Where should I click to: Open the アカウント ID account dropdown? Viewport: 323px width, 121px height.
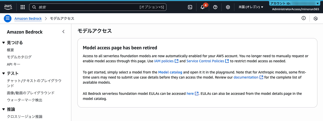pyautogui.click(x=294, y=4)
